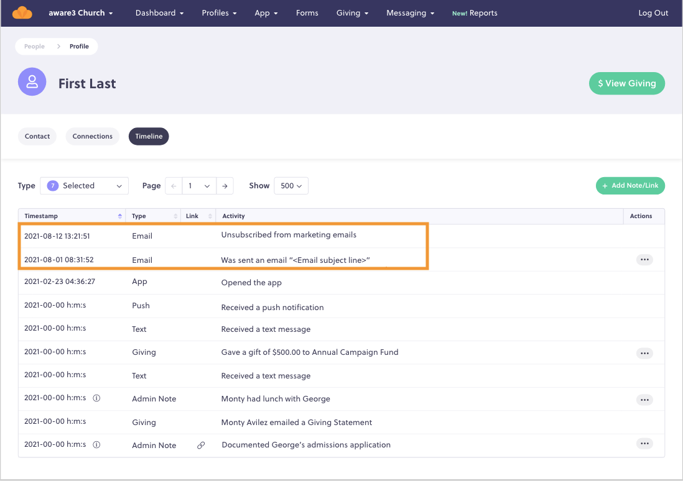Open actions menu for Monty had lunch row
Viewport: 683px width, 481px height.
tap(644, 400)
